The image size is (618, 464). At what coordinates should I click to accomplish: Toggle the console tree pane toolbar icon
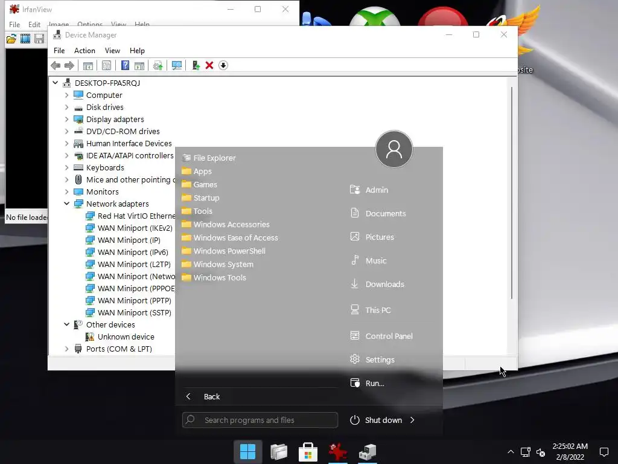(x=88, y=65)
